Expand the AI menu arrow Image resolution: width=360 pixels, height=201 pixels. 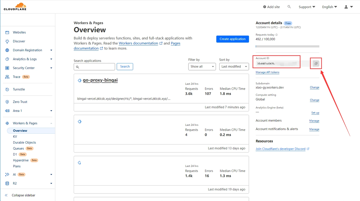point(51,175)
